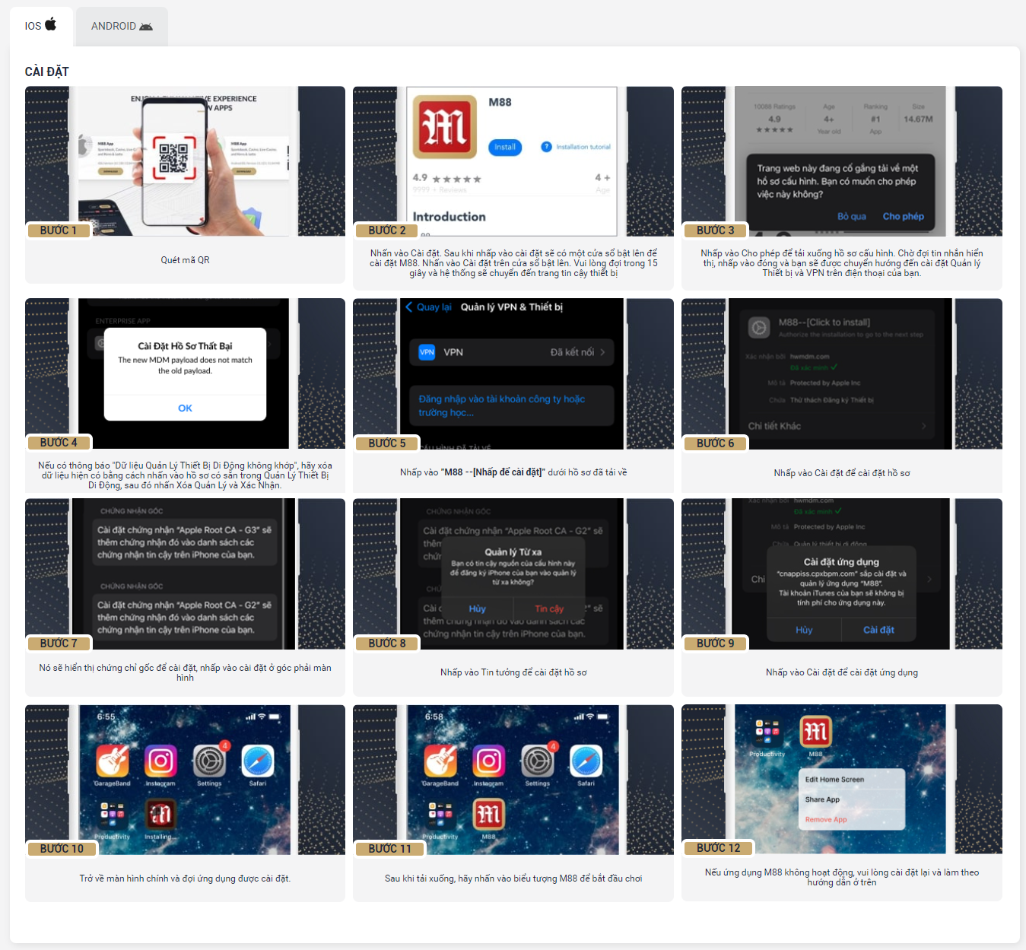Click GarageBand icon in step 10 image
This screenshot has width=1026, height=950.
pyautogui.click(x=113, y=761)
